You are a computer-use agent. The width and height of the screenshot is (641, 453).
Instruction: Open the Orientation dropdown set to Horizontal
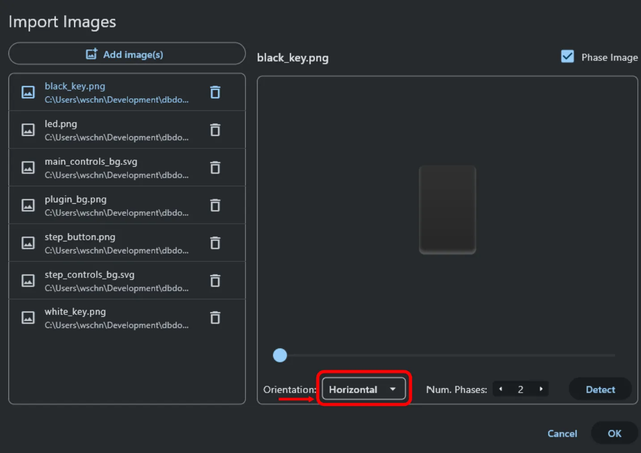point(363,389)
